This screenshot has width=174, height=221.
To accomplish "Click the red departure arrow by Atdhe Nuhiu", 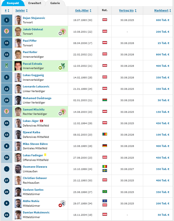I will (x=60, y=205).
